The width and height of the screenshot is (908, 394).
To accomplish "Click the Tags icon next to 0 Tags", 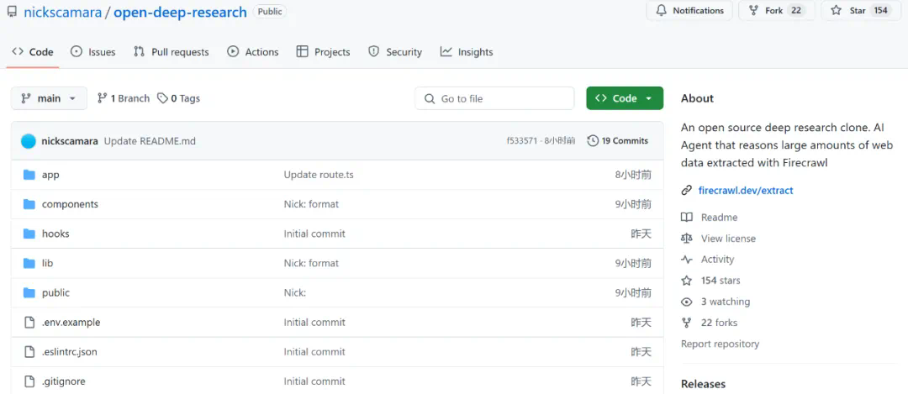I will click(162, 98).
